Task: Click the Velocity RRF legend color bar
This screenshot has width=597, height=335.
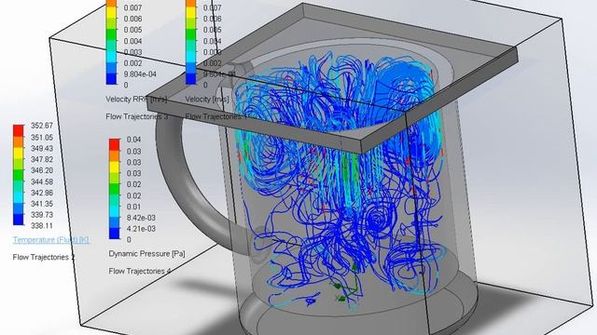Action: (x=111, y=42)
